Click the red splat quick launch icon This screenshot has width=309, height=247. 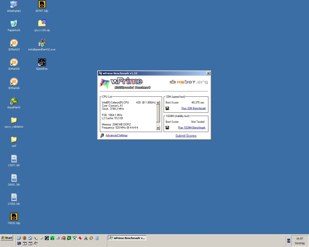coord(80,238)
